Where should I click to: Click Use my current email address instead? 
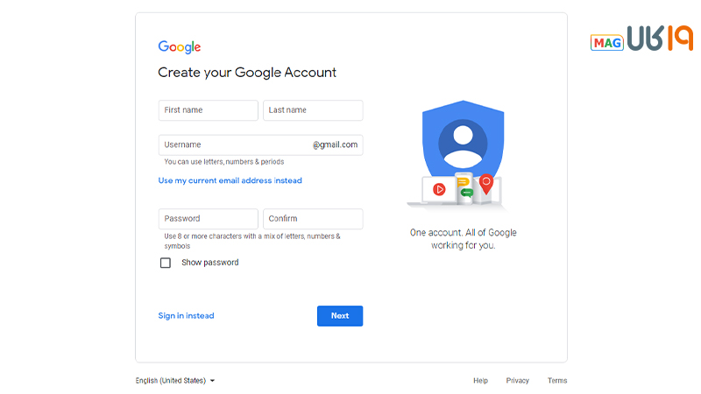[x=230, y=180]
